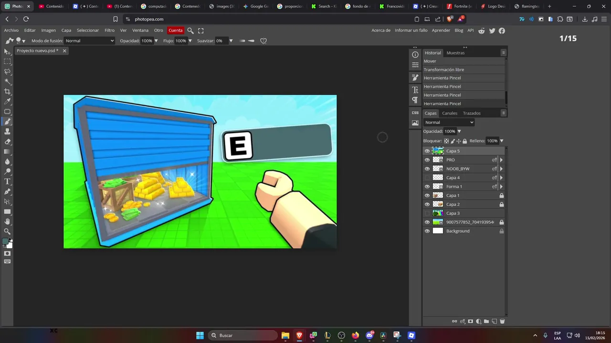The width and height of the screenshot is (611, 343).
Task: Click the red Cuenta button
Action: tap(176, 30)
